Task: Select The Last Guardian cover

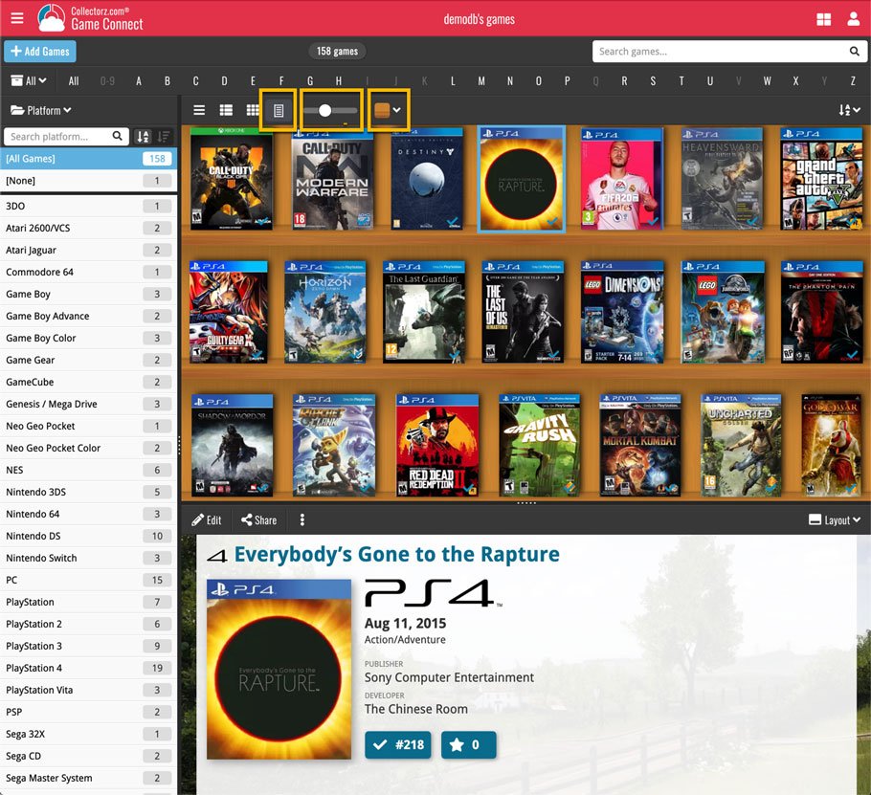Action: tap(424, 312)
